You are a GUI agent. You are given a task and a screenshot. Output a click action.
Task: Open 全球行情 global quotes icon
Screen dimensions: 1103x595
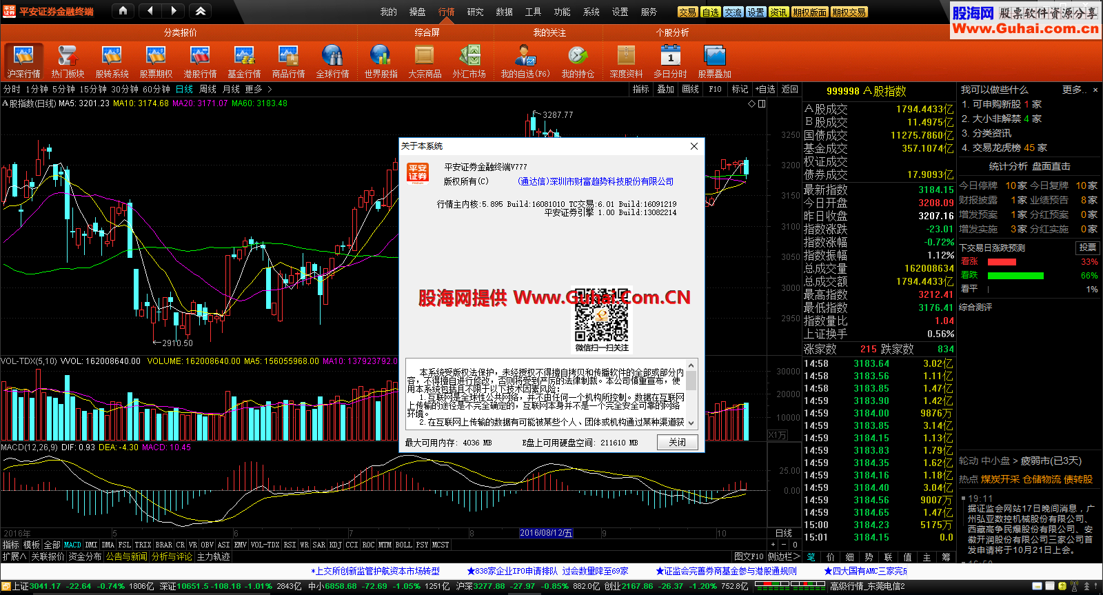(332, 61)
